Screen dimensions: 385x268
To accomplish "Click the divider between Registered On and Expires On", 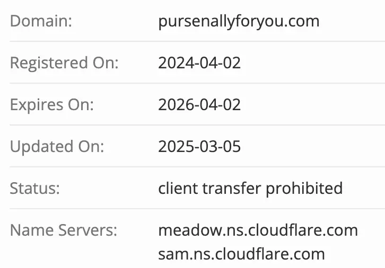I will click(x=192, y=83).
